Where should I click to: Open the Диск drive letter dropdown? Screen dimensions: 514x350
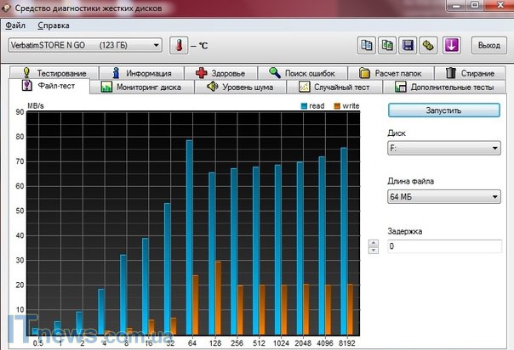tap(443, 149)
